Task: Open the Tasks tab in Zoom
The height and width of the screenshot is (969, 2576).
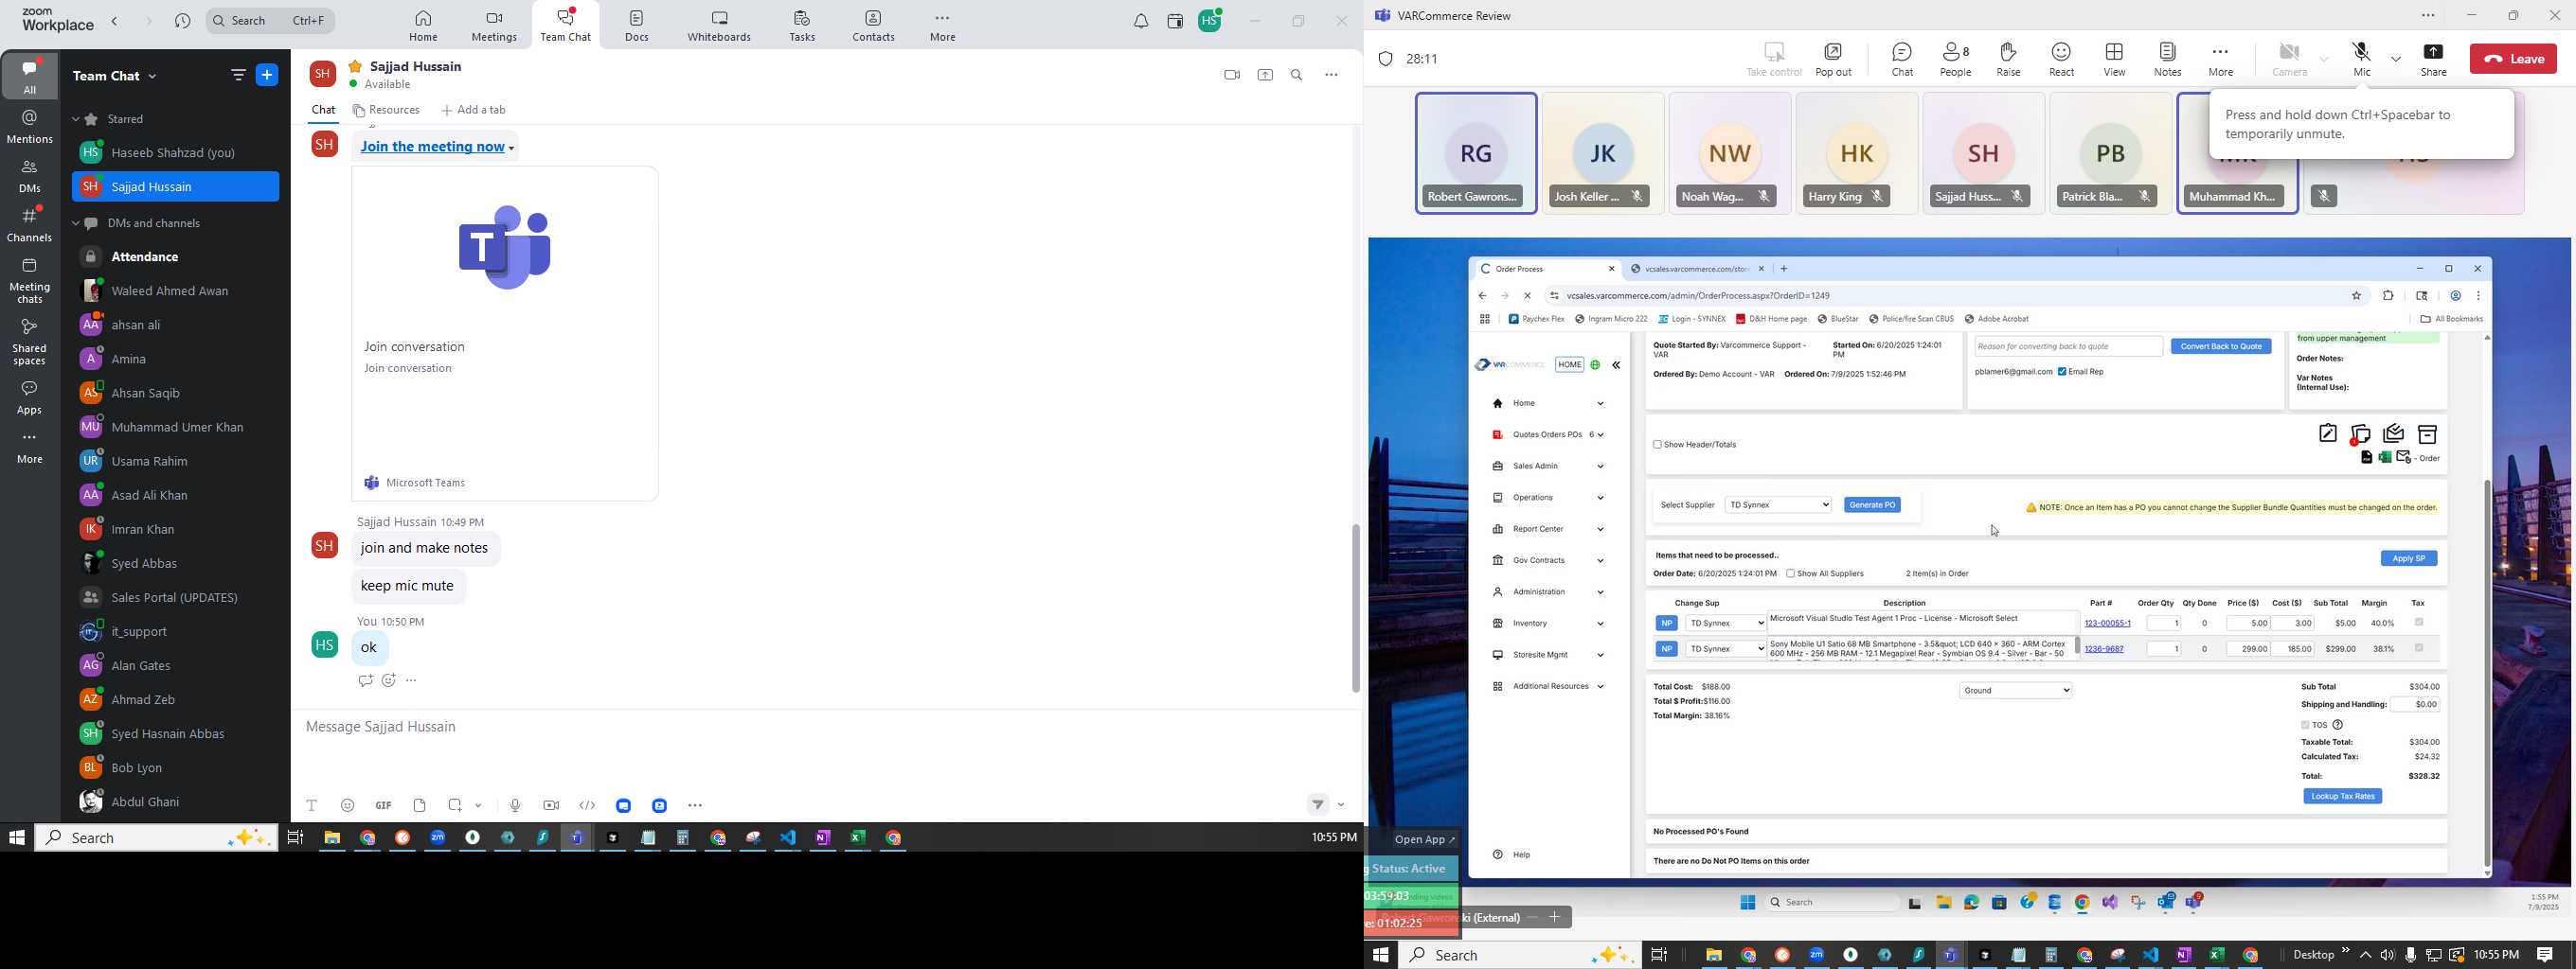Action: tap(801, 26)
